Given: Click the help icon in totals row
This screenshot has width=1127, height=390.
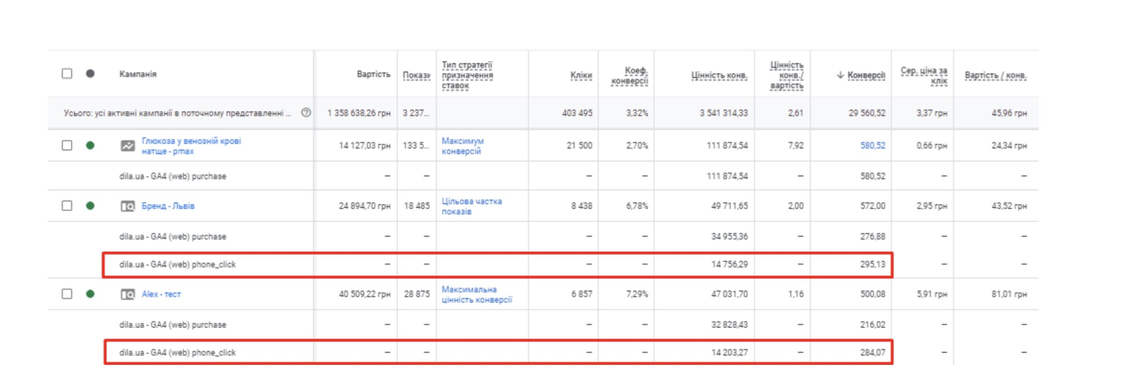Looking at the screenshot, I should 306,113.
